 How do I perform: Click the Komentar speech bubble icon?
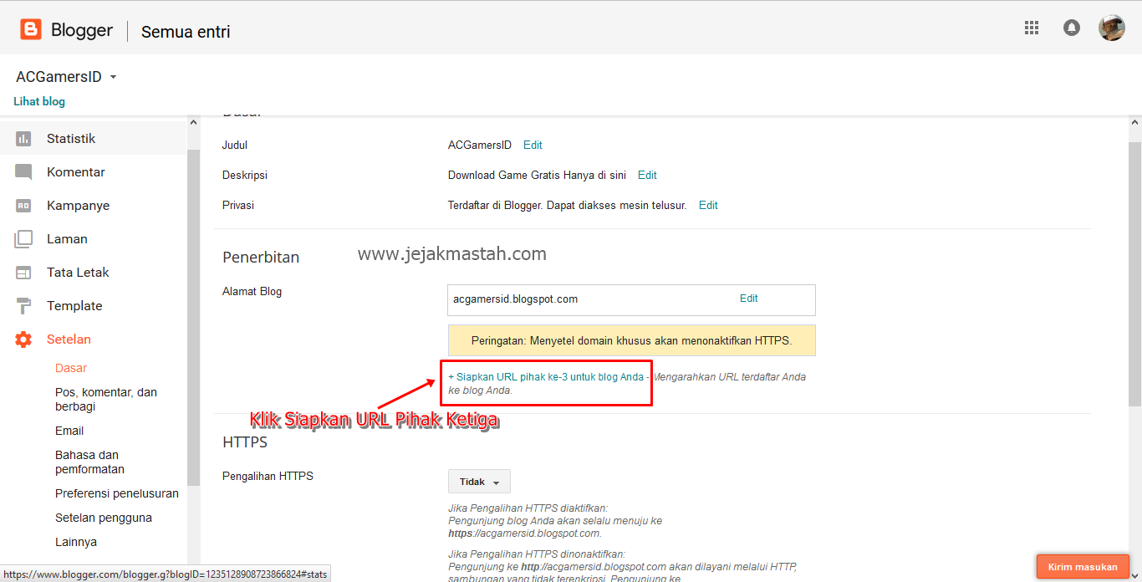[x=23, y=172]
